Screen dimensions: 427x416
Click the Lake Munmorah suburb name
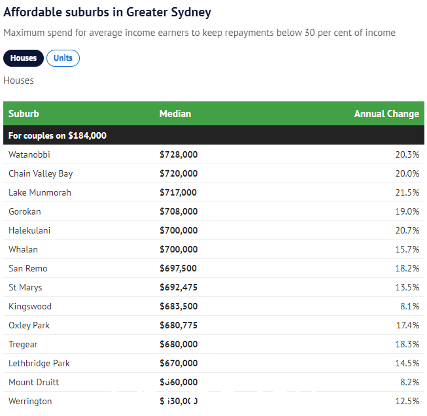(x=40, y=192)
